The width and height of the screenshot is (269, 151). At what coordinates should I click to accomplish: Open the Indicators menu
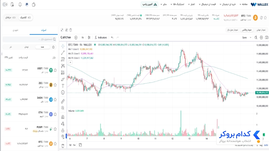pyautogui.click(x=101, y=38)
